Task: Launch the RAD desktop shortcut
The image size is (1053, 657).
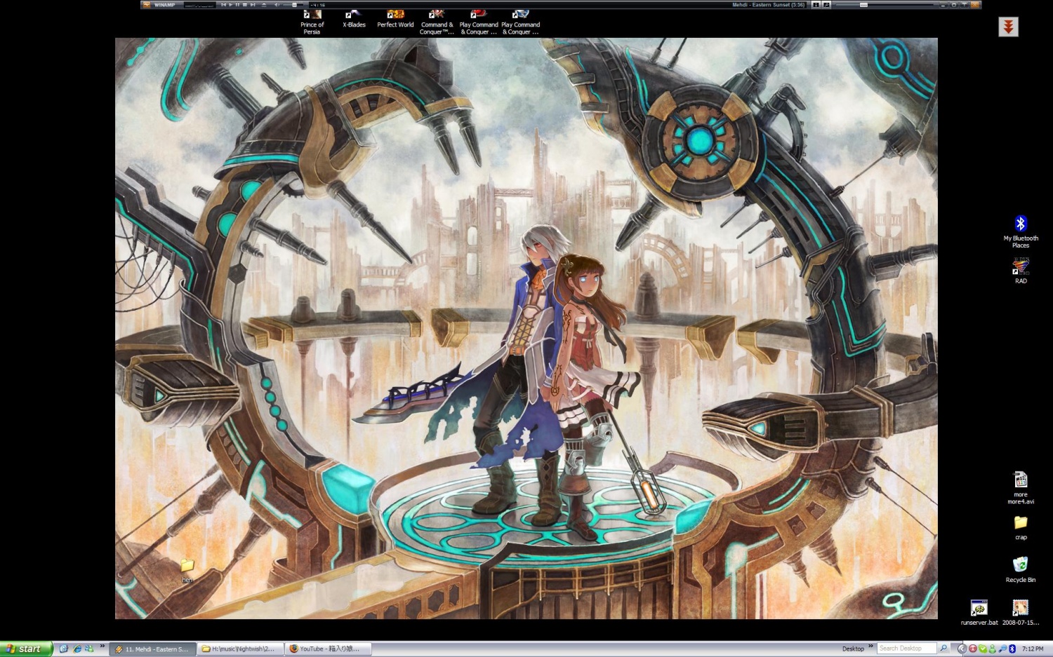Action: (x=1021, y=271)
